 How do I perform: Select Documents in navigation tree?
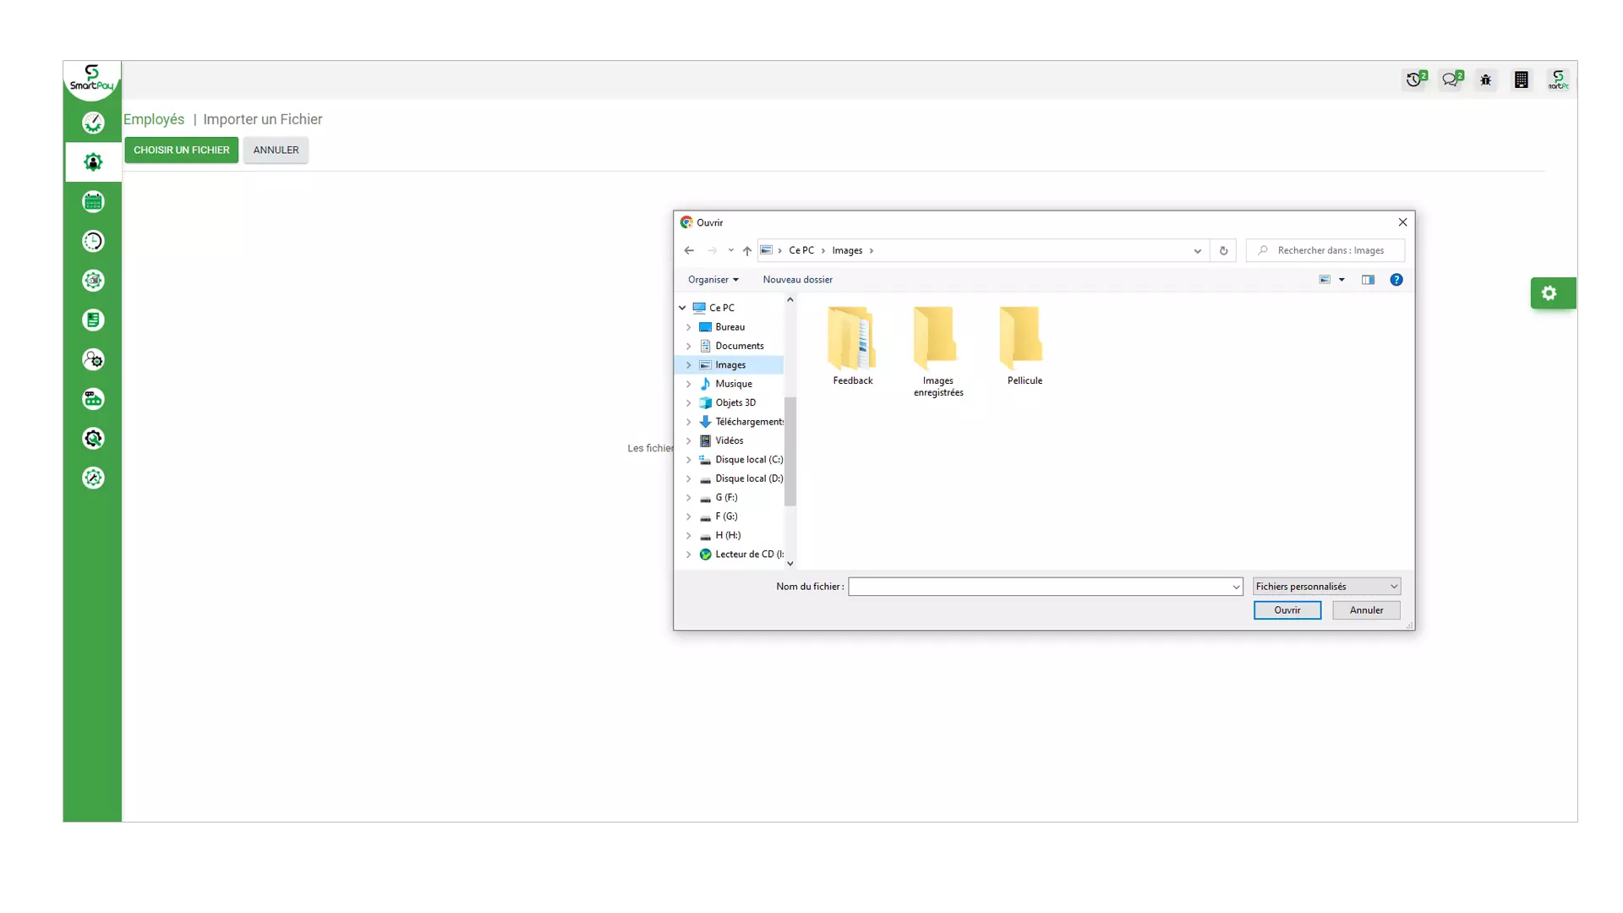739,346
